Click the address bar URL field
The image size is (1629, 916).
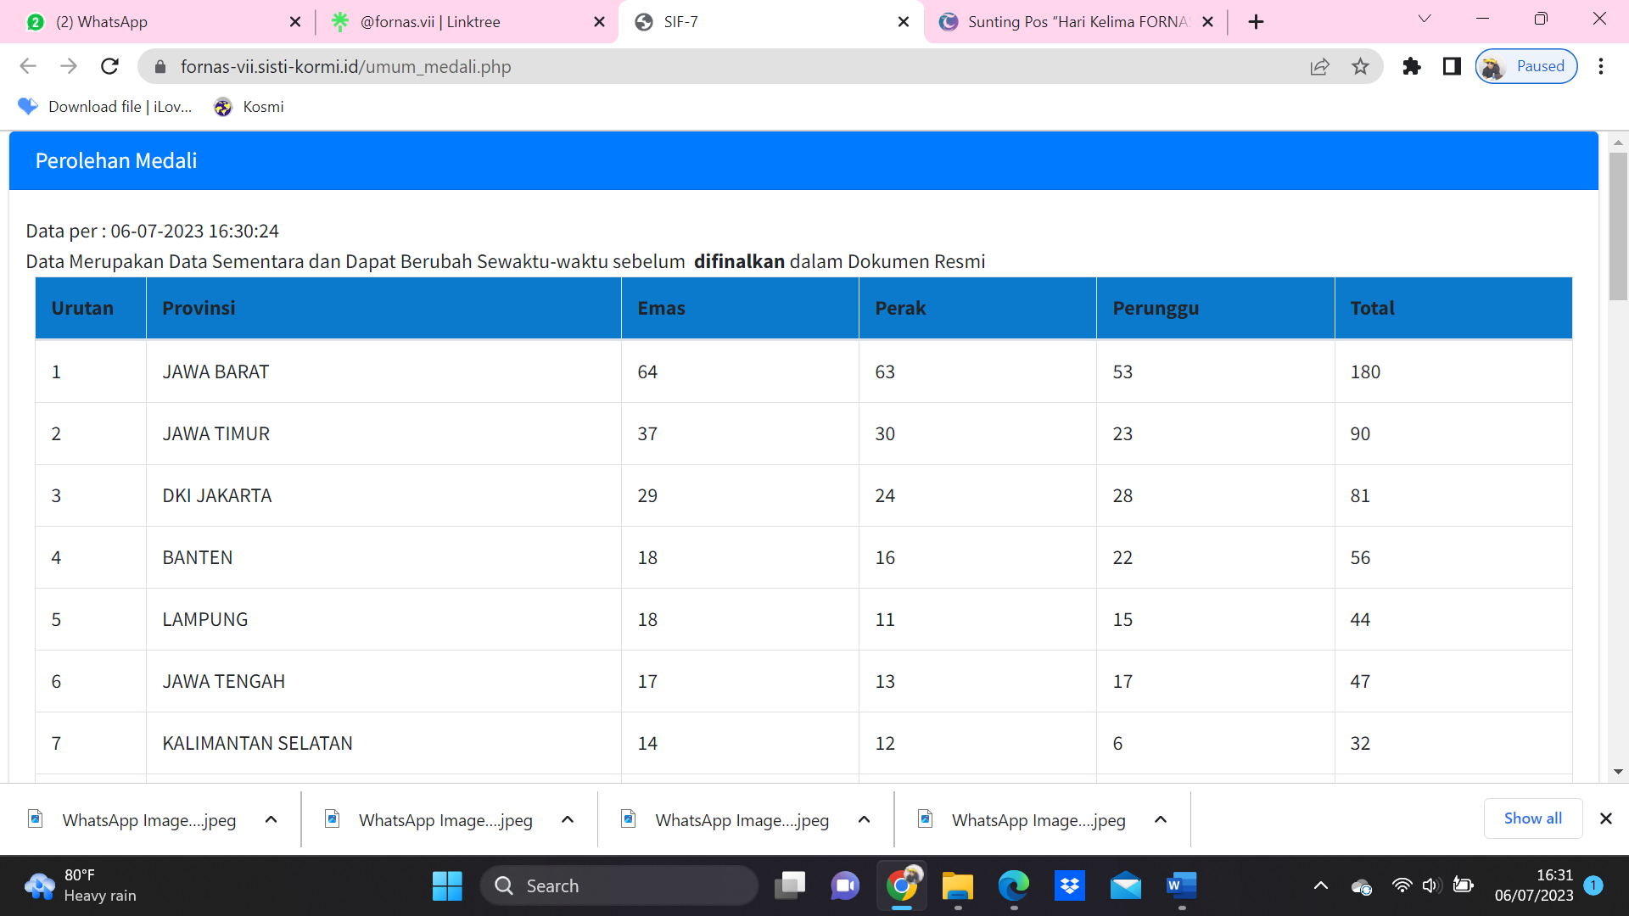[679, 66]
